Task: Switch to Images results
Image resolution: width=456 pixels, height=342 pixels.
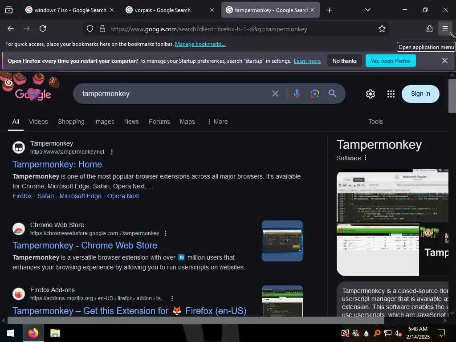Action: click(104, 122)
